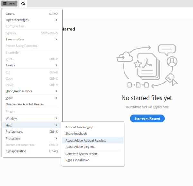Viewport: 193px width, 186px height.
Task: Click the Your starred files will appear here text
Action: [147, 107]
